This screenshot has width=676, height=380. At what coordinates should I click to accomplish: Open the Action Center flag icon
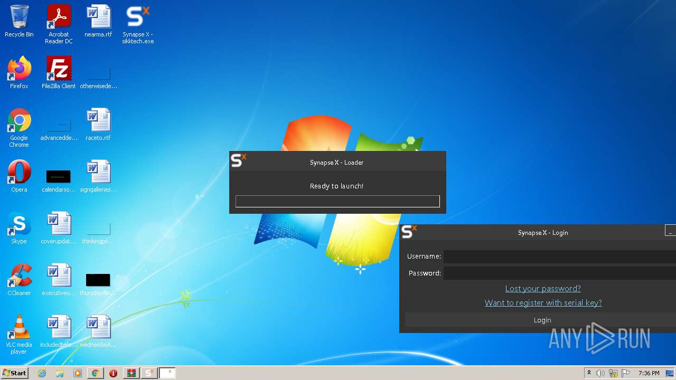(626, 373)
